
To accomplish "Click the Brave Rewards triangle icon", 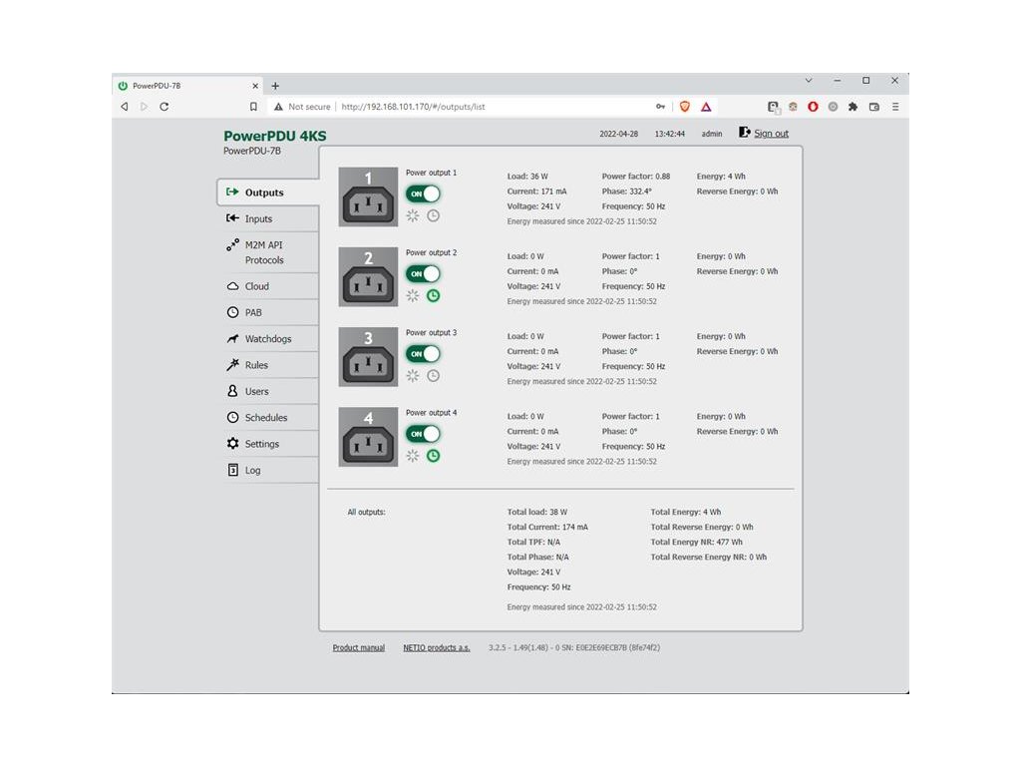I will [x=706, y=106].
